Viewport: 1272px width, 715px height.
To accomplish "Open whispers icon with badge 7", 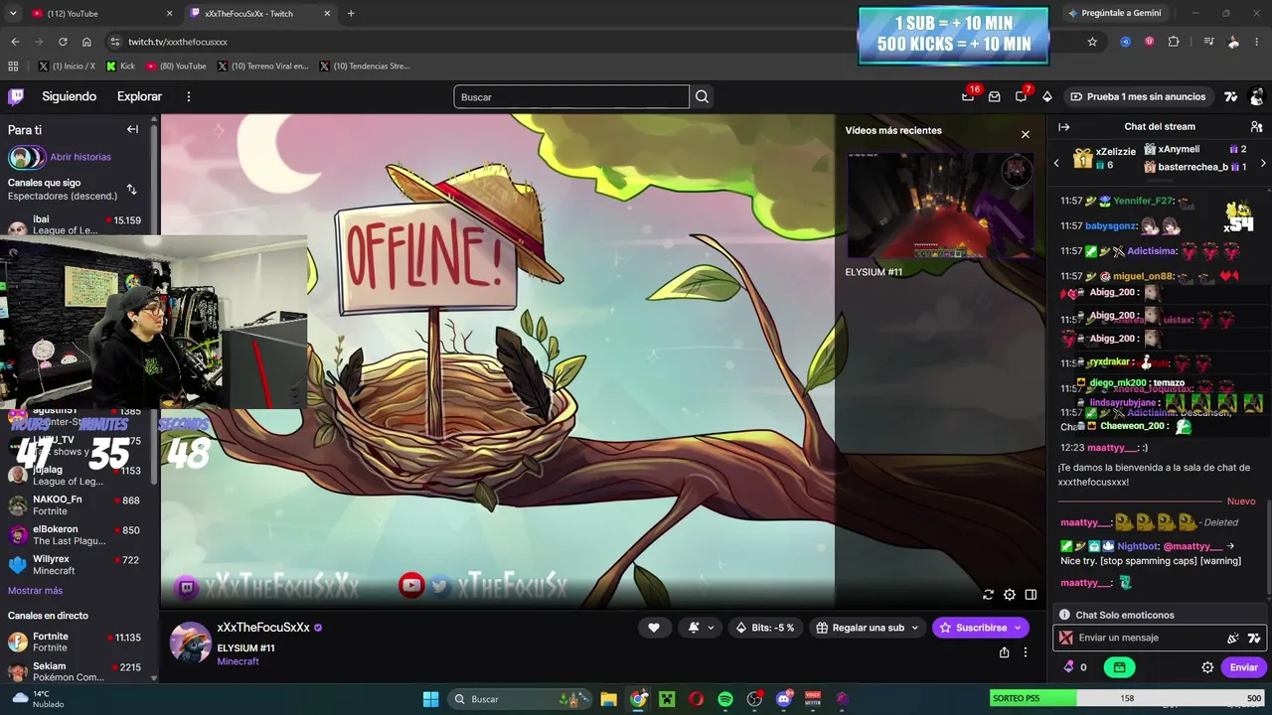I will click(x=1021, y=96).
